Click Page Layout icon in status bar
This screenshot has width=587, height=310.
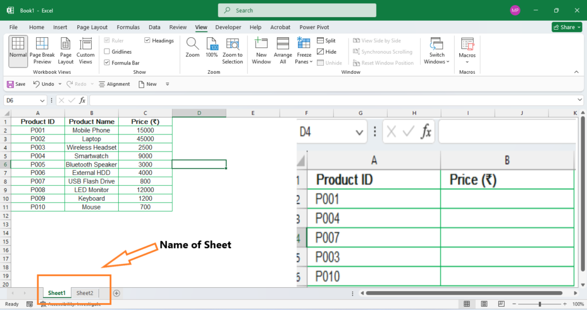click(x=484, y=304)
